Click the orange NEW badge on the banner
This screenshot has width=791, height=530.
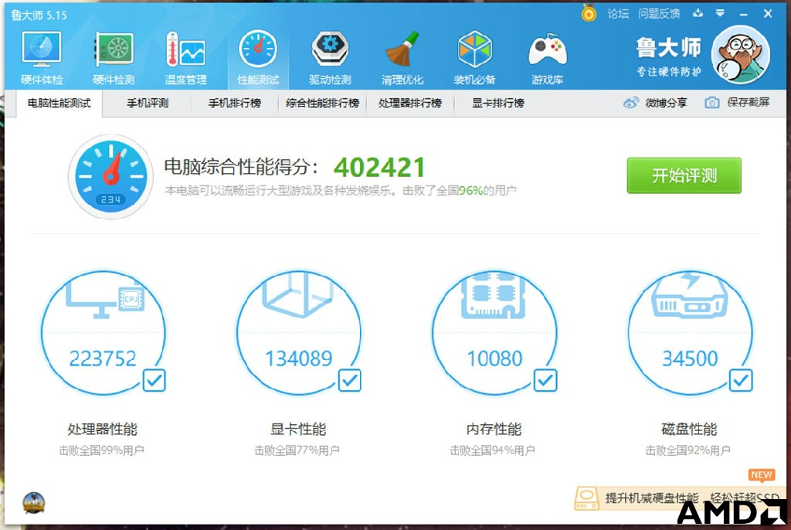pos(762,475)
